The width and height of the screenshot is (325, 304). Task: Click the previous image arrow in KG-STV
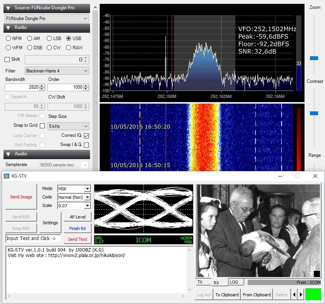pyautogui.click(x=294, y=295)
